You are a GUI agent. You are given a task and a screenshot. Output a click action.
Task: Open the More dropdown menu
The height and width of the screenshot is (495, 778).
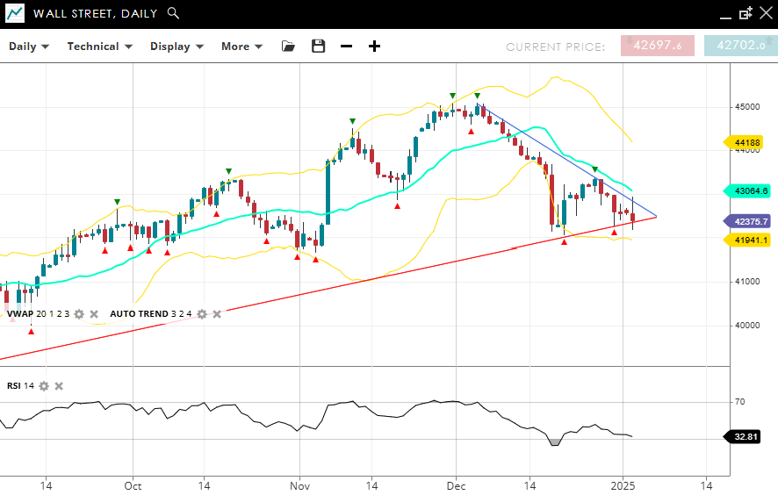click(x=241, y=47)
